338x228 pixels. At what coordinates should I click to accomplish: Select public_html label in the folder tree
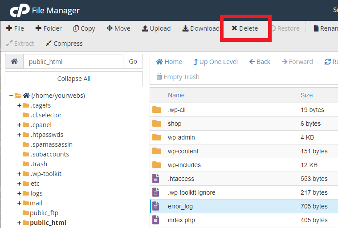(48, 223)
